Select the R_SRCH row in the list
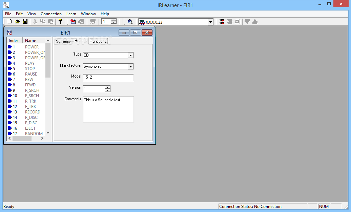The width and height of the screenshot is (351, 212). coord(26,90)
